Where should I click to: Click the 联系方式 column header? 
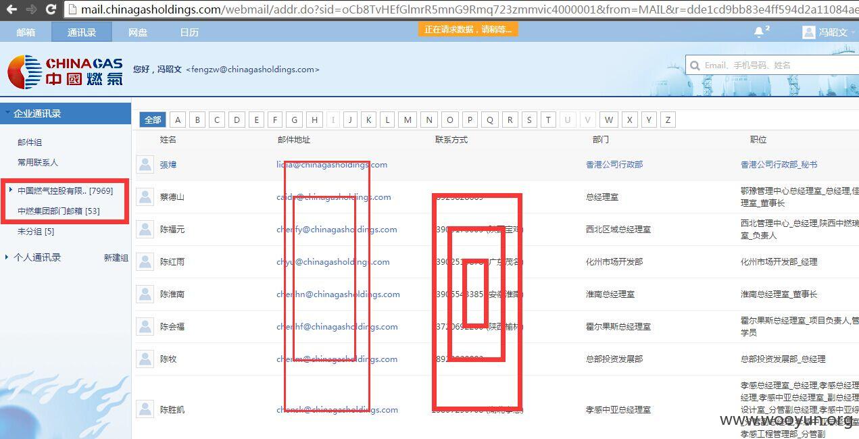pos(451,140)
